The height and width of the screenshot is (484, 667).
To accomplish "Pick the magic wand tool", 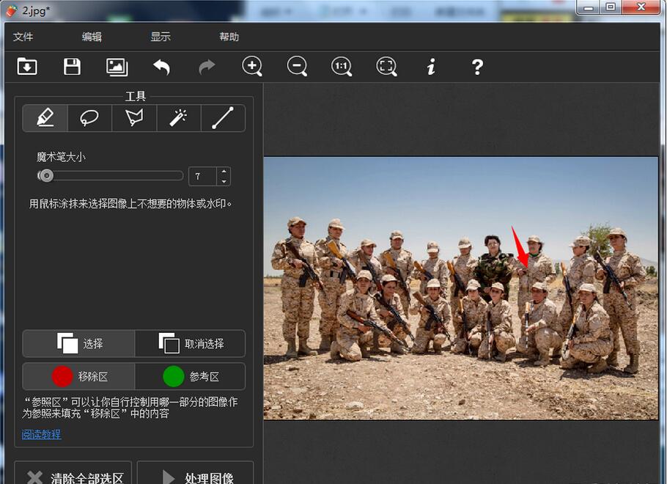I will [178, 118].
